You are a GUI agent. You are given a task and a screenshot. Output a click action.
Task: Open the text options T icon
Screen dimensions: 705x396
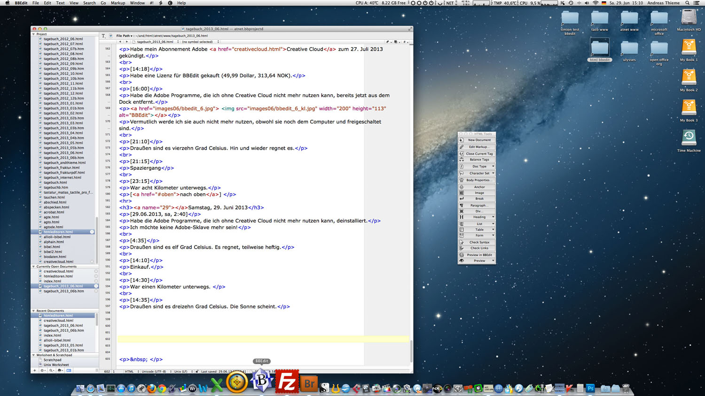[x=103, y=36]
